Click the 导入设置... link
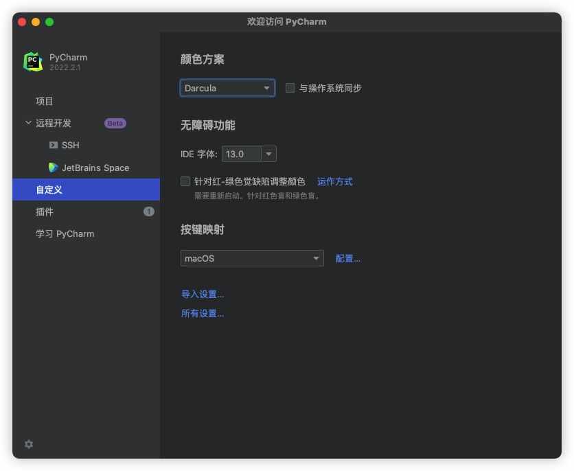 pyautogui.click(x=203, y=295)
